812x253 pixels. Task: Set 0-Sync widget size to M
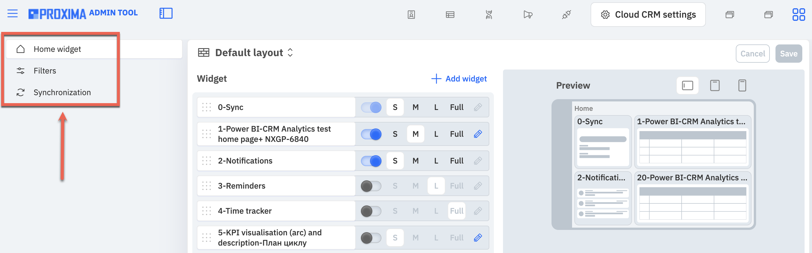(415, 107)
